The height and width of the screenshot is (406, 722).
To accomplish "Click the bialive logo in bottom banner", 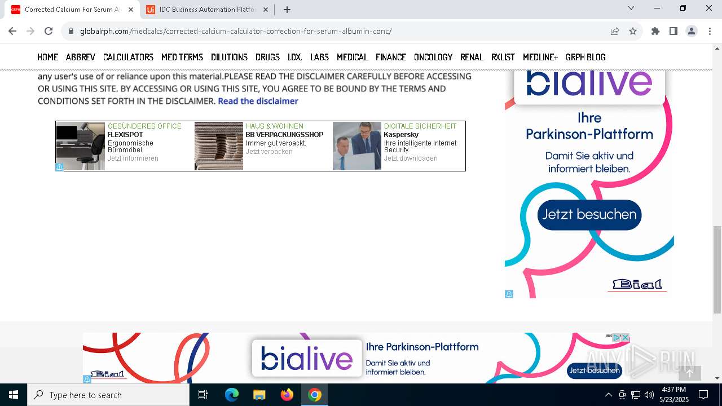I will [x=307, y=359].
